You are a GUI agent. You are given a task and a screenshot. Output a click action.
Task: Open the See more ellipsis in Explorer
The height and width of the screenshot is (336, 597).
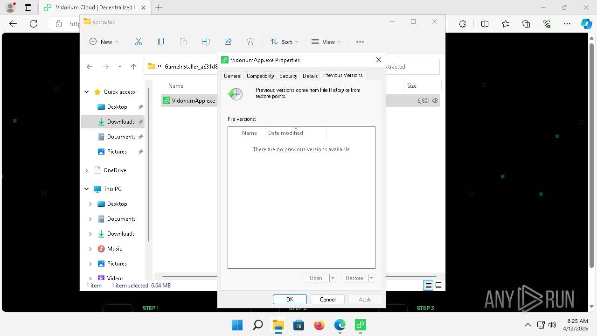pos(360,42)
